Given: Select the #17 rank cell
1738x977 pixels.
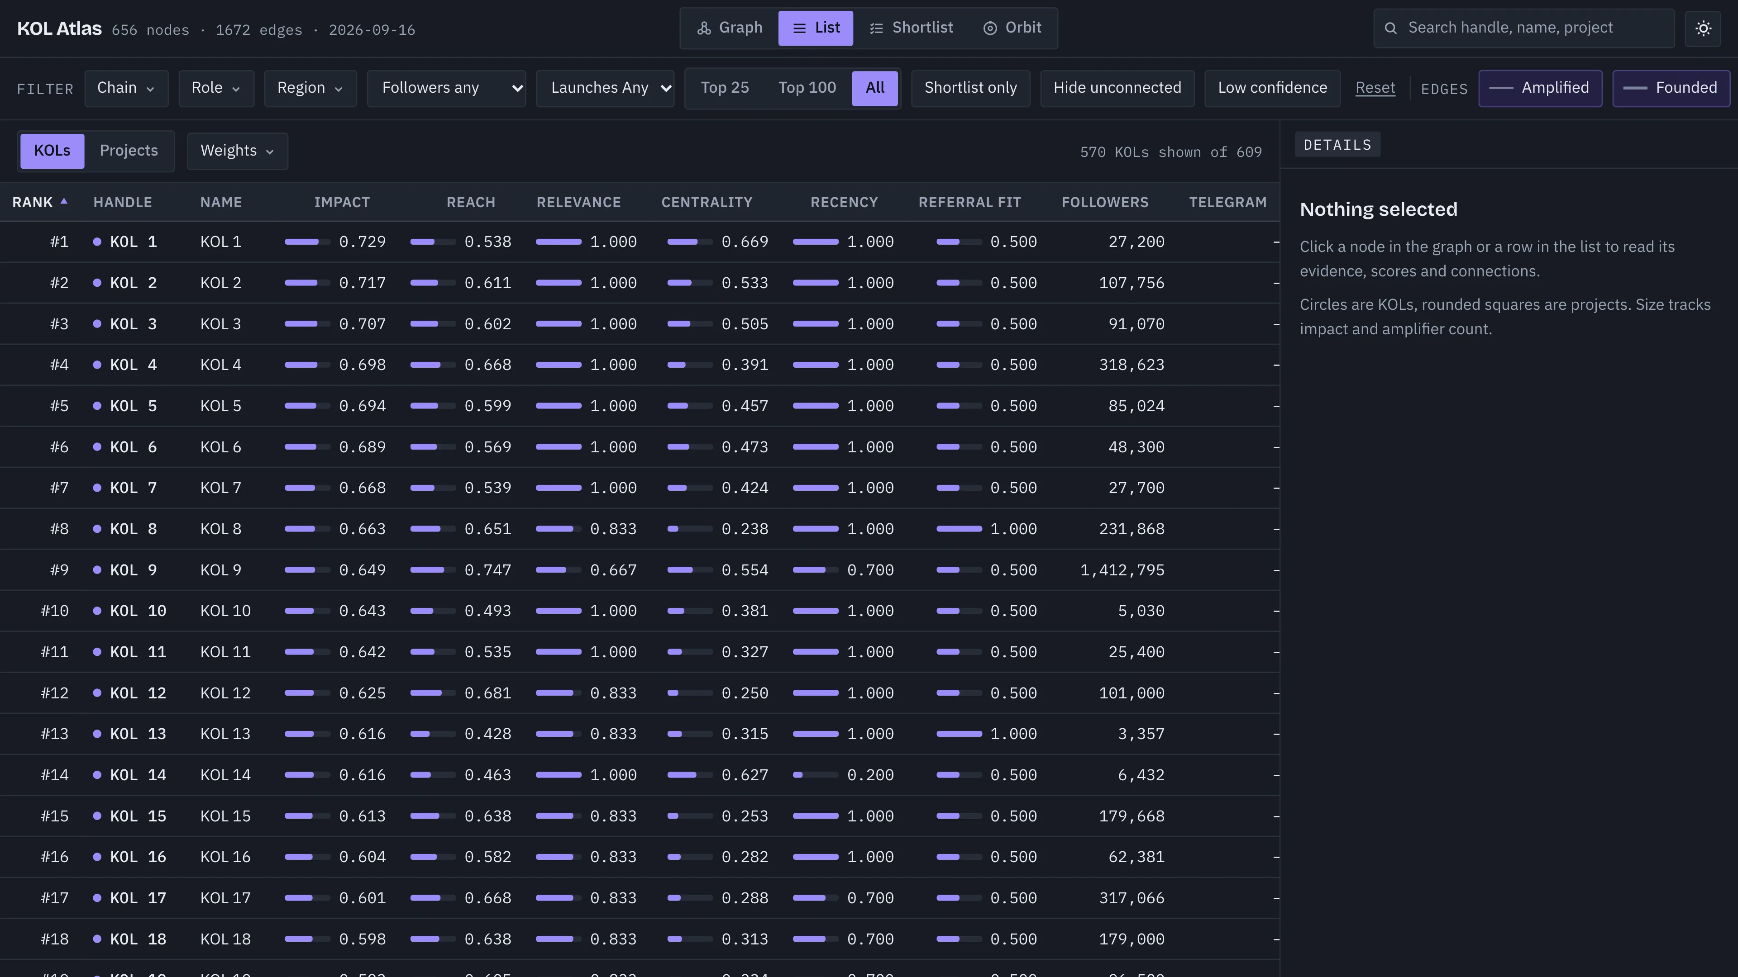Looking at the screenshot, I should click(55, 898).
